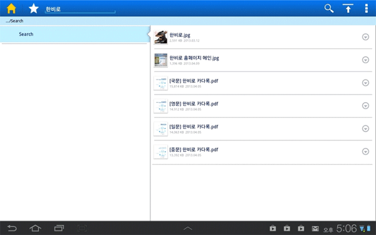
Task: Open the three-dot overflow menu
Action: click(x=366, y=8)
